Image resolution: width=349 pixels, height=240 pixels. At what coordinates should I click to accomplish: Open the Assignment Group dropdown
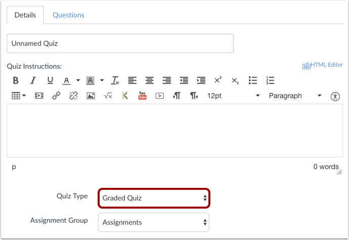point(154,222)
